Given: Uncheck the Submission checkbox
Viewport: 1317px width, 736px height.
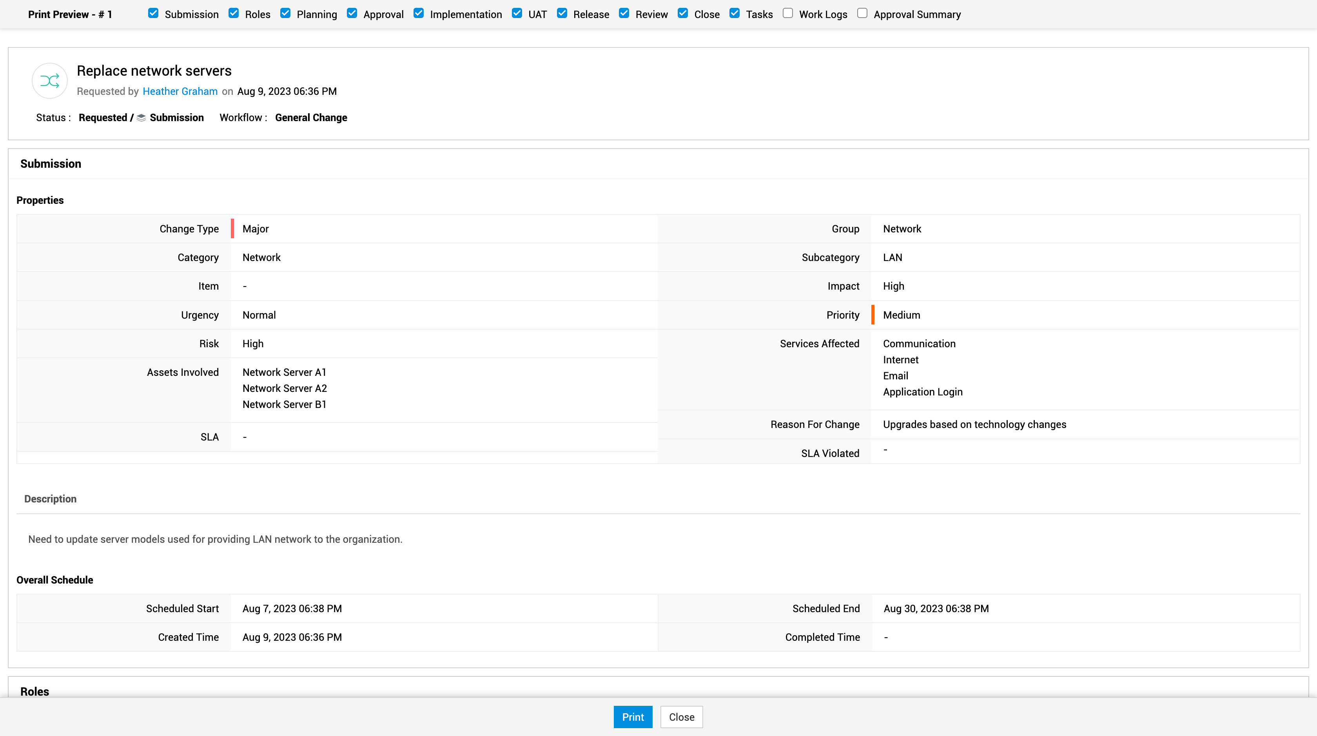Looking at the screenshot, I should pyautogui.click(x=153, y=13).
